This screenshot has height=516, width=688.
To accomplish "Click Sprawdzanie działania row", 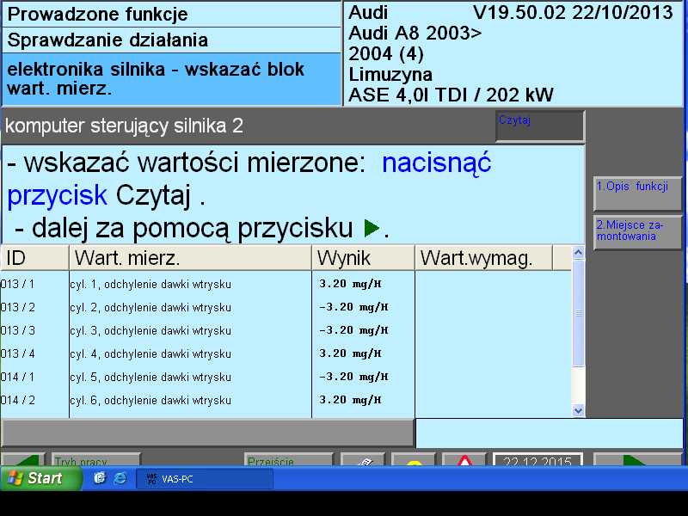I will coord(171,40).
